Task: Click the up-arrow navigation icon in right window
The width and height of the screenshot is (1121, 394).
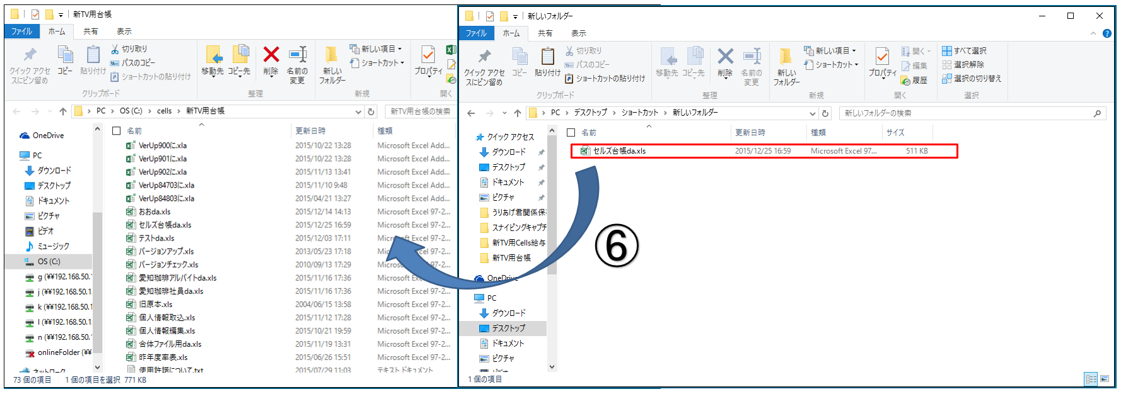Action: (x=517, y=113)
